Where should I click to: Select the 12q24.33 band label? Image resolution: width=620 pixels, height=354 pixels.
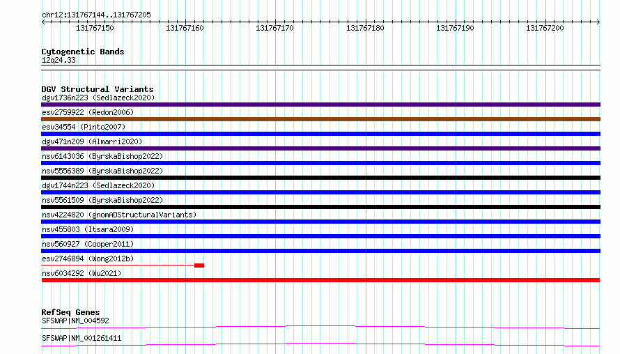[x=59, y=60]
